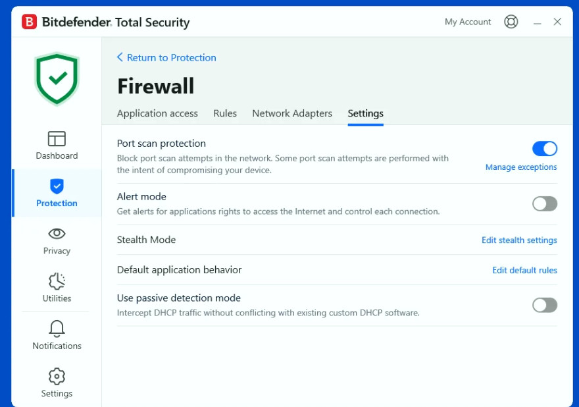Click the Firewall heading

coord(155,86)
